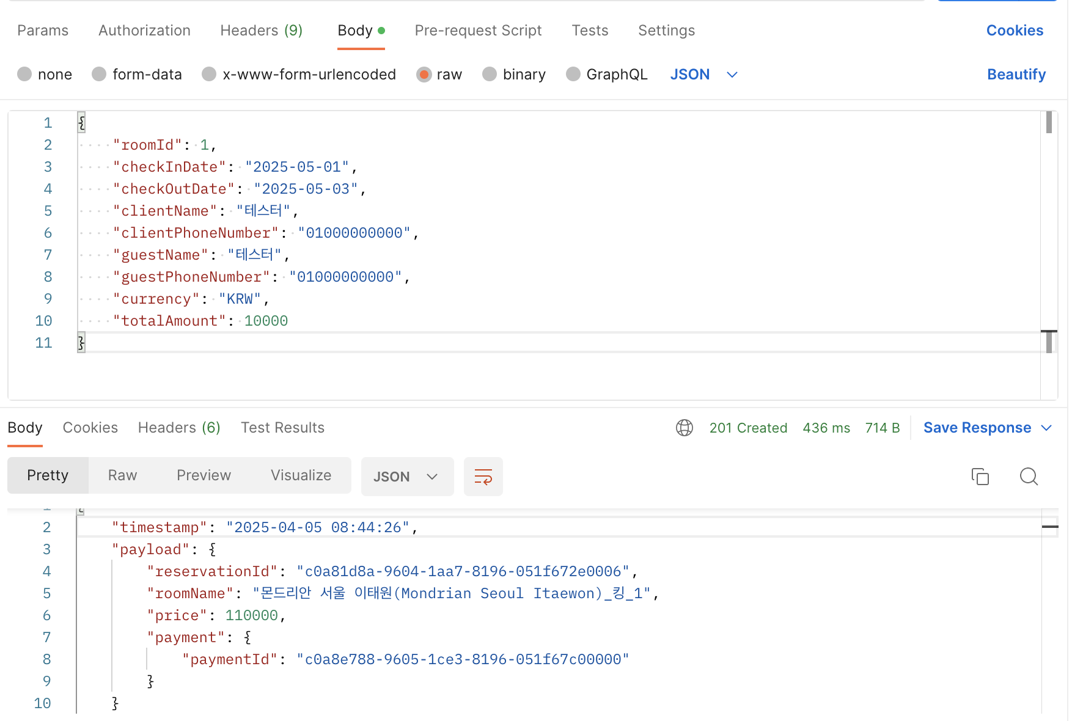The height and width of the screenshot is (721, 1072).
Task: Open the Params tab
Action: tap(43, 31)
